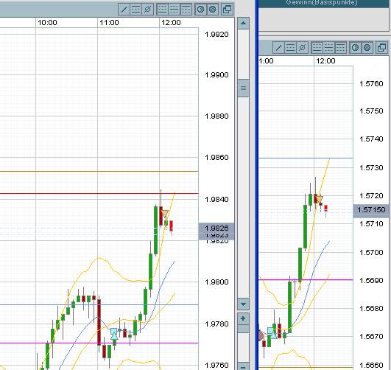Click the vertical scrollbar grip handle
The image size is (391, 370).
[x=244, y=88]
